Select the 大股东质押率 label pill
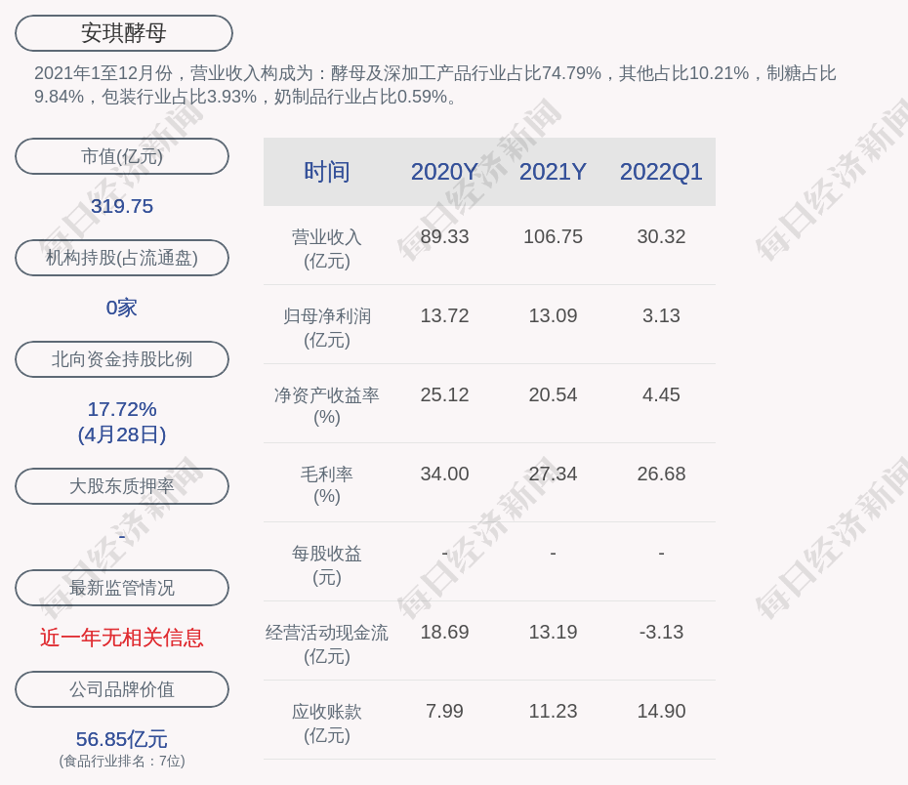Screen dimensions: 908x785 click(122, 485)
